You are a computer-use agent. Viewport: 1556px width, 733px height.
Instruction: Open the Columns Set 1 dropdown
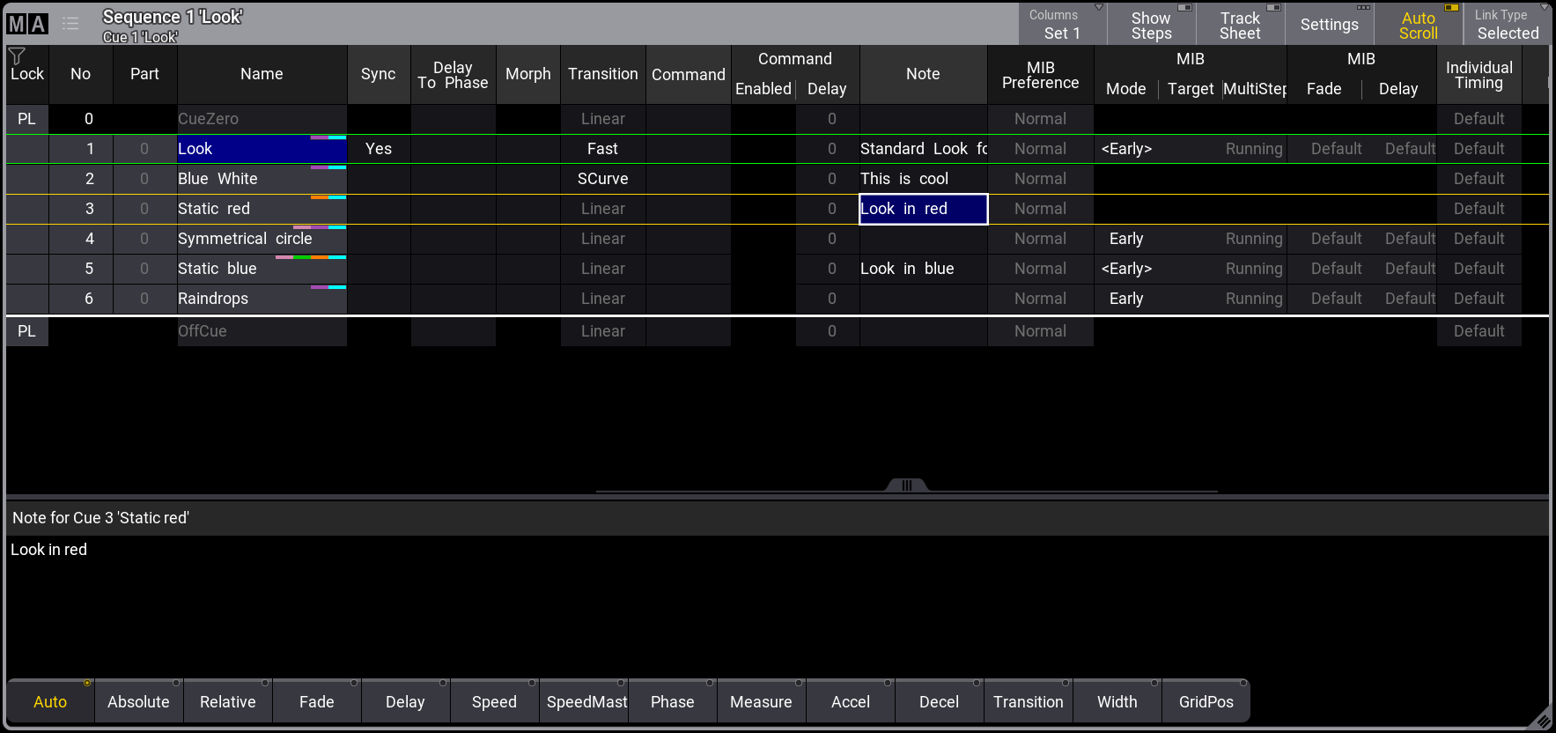click(x=1062, y=25)
